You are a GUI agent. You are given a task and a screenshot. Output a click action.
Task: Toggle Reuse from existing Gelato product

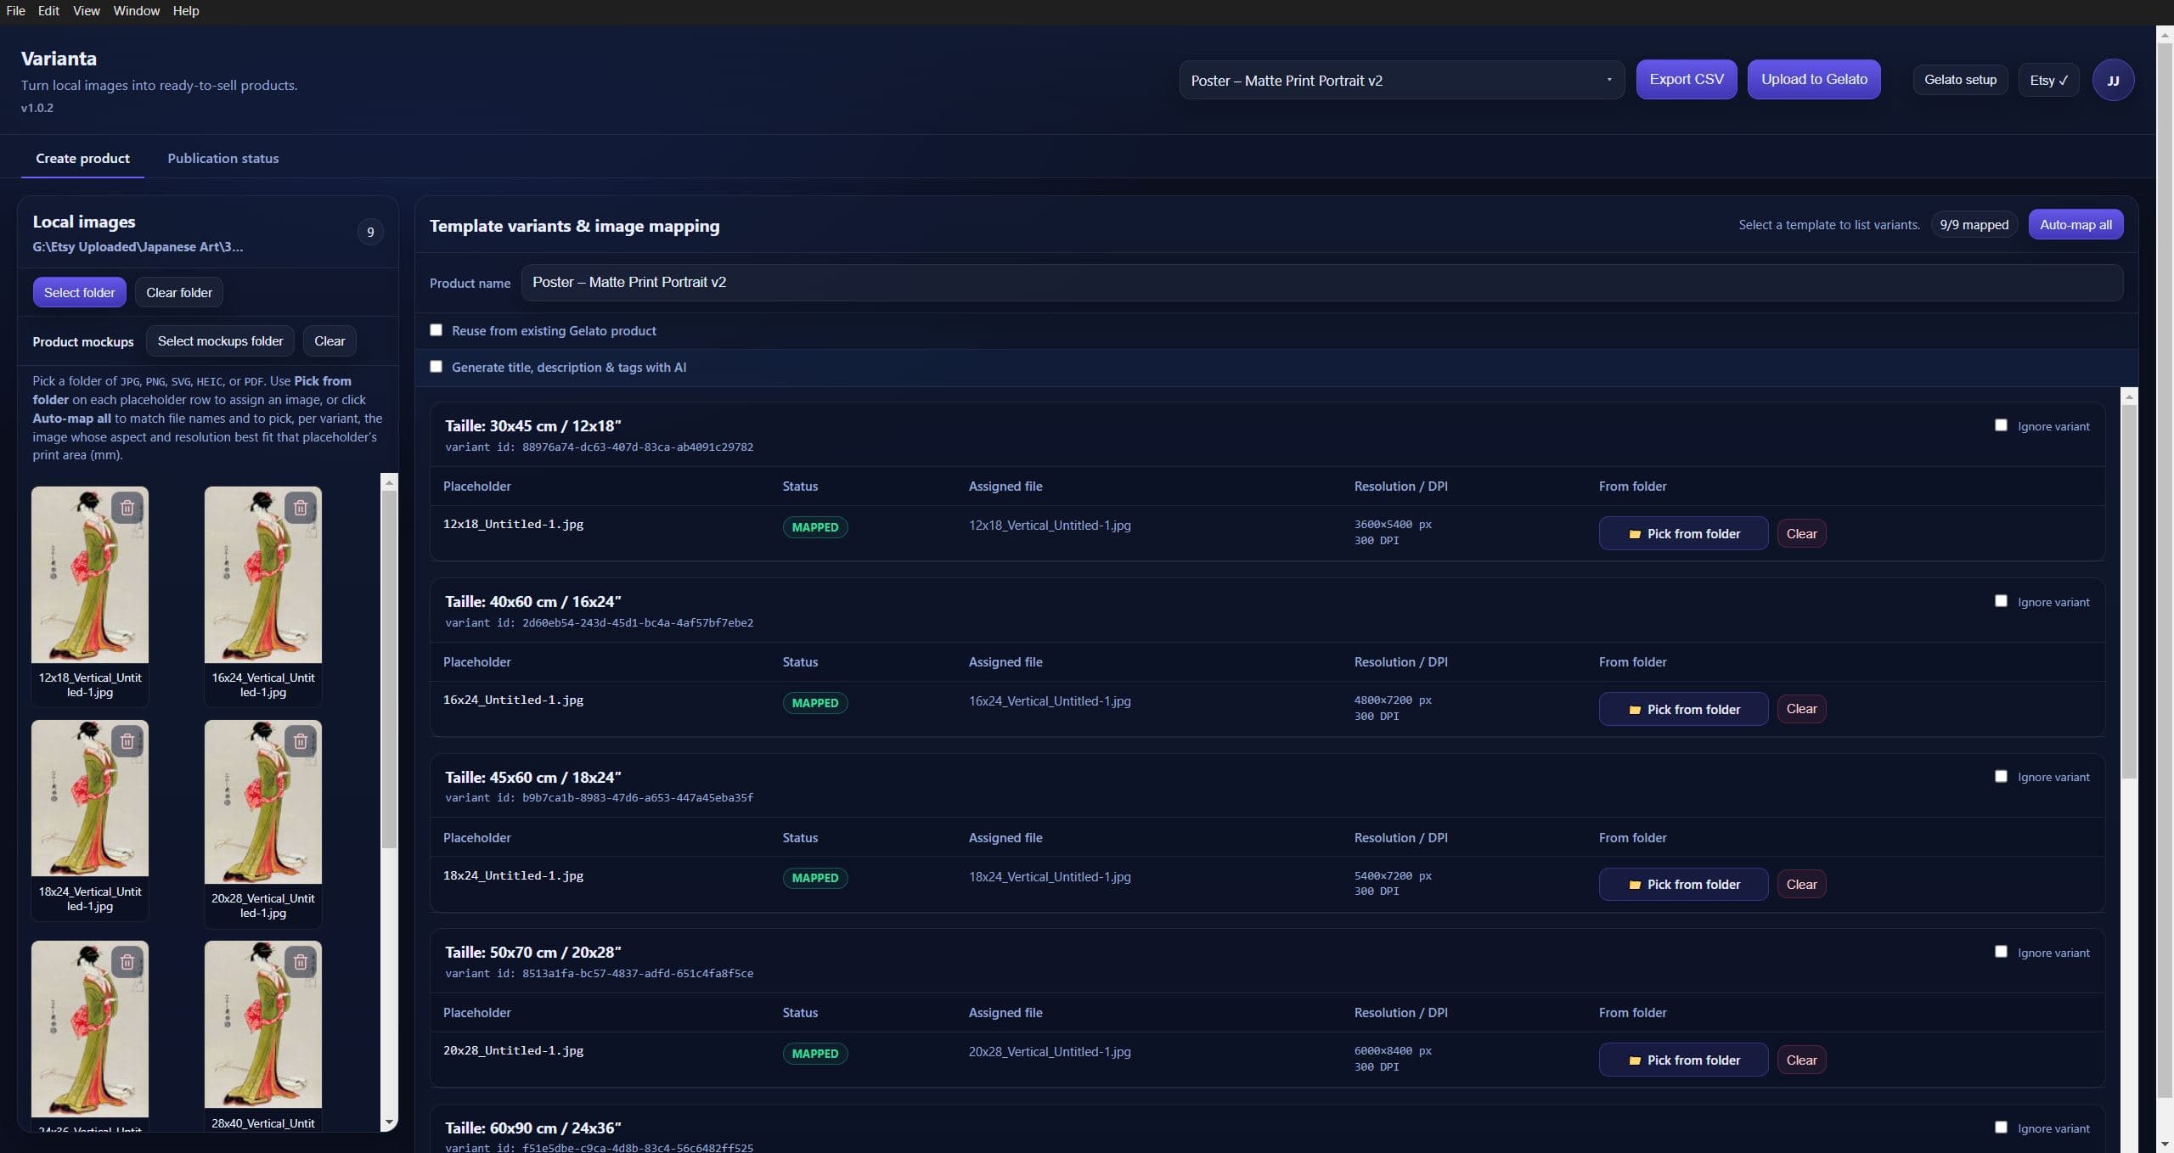pyautogui.click(x=436, y=330)
